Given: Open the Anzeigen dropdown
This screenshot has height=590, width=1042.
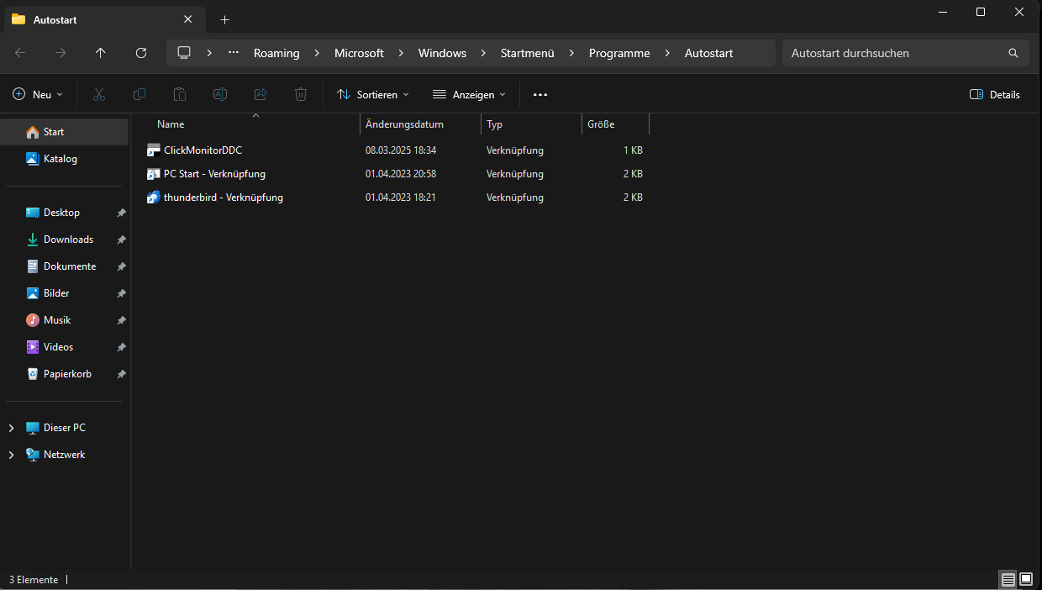Looking at the screenshot, I should click(470, 94).
